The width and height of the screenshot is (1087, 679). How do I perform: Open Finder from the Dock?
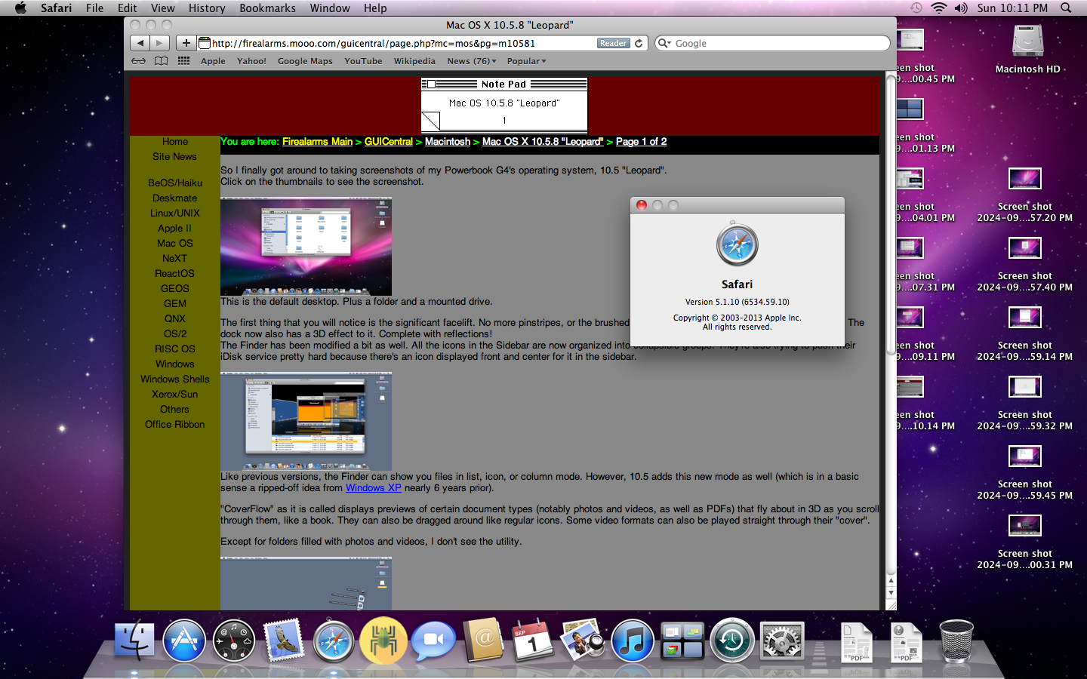[134, 641]
